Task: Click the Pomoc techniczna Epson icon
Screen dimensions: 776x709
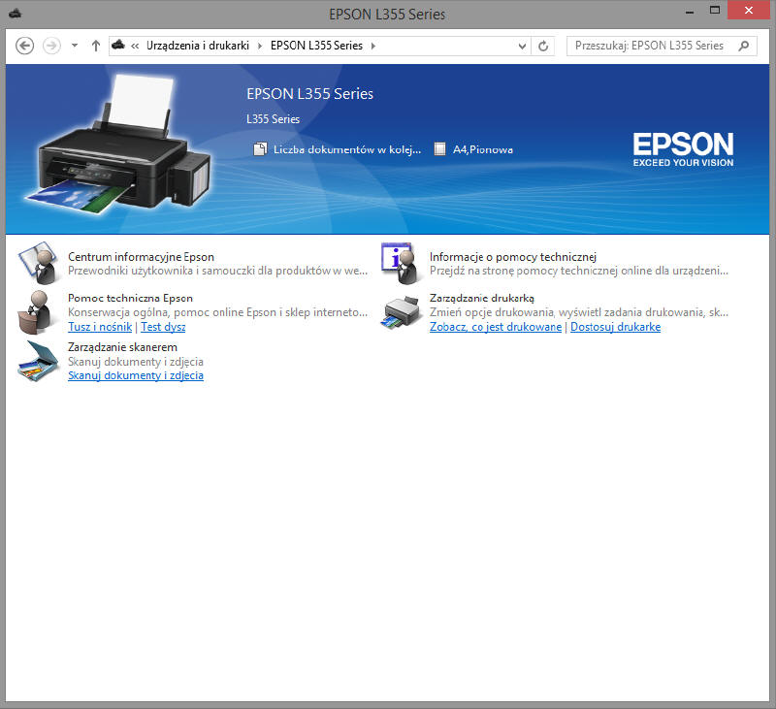Action: point(35,312)
